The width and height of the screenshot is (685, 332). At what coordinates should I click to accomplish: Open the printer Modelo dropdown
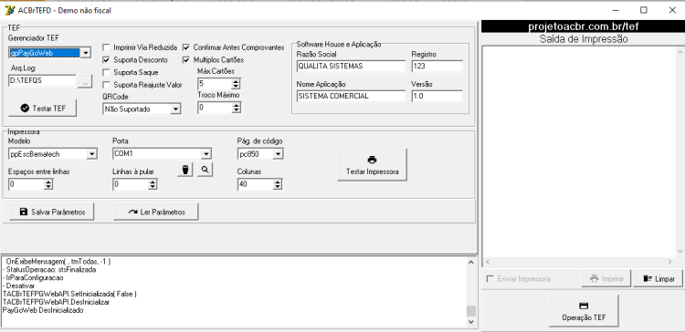pyautogui.click(x=92, y=154)
